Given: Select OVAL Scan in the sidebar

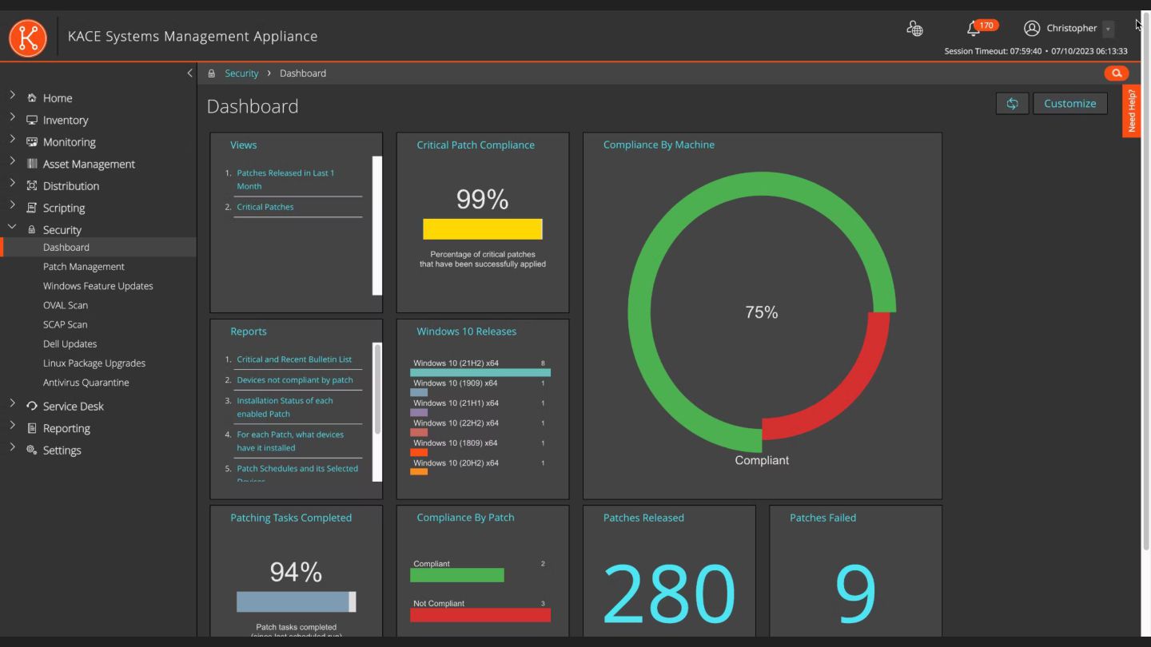Looking at the screenshot, I should click(66, 305).
